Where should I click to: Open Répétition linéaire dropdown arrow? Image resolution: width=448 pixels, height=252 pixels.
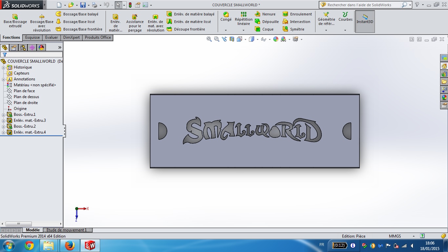[243, 30]
